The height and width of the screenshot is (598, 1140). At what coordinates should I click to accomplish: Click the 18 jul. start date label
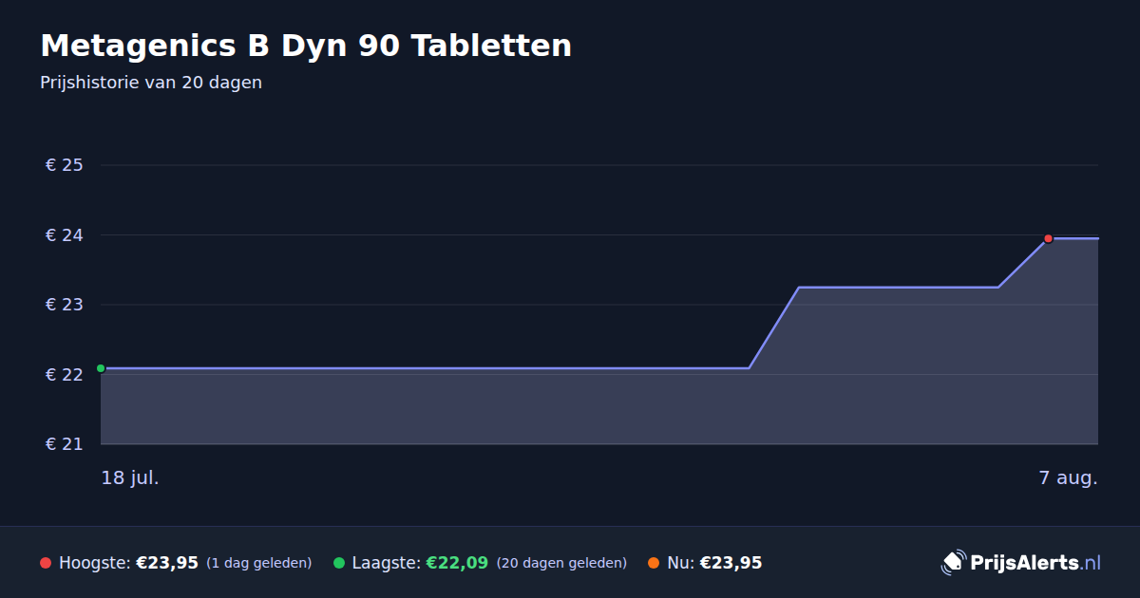130,477
